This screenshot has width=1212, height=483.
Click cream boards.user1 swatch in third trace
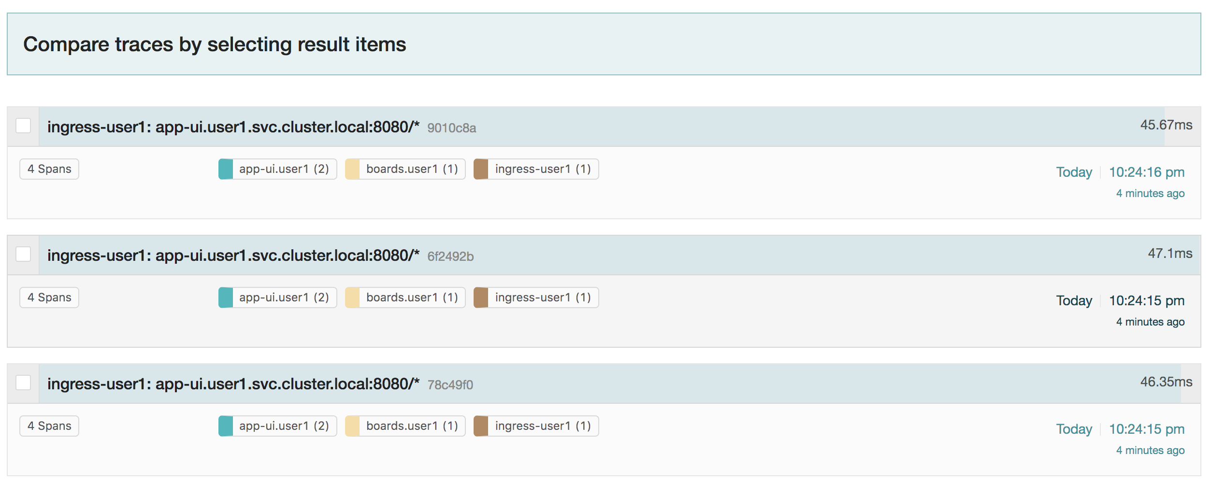pyautogui.click(x=352, y=426)
